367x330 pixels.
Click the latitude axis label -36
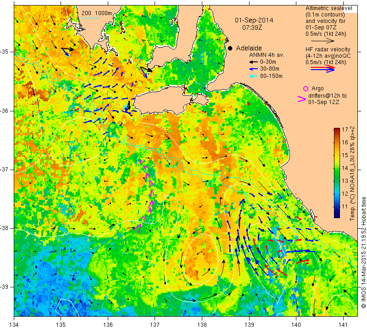5,110
